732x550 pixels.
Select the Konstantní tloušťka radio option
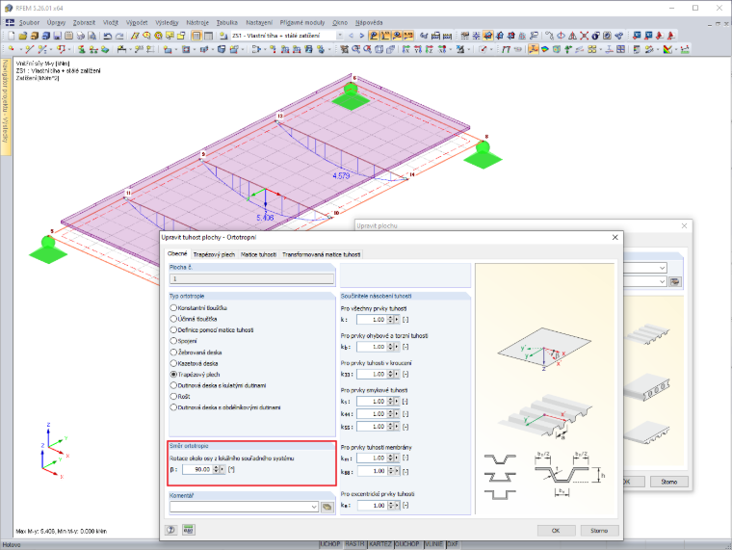tap(173, 308)
